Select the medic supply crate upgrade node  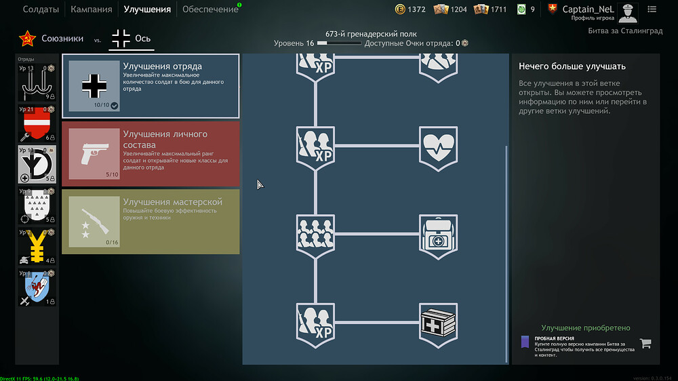click(439, 325)
